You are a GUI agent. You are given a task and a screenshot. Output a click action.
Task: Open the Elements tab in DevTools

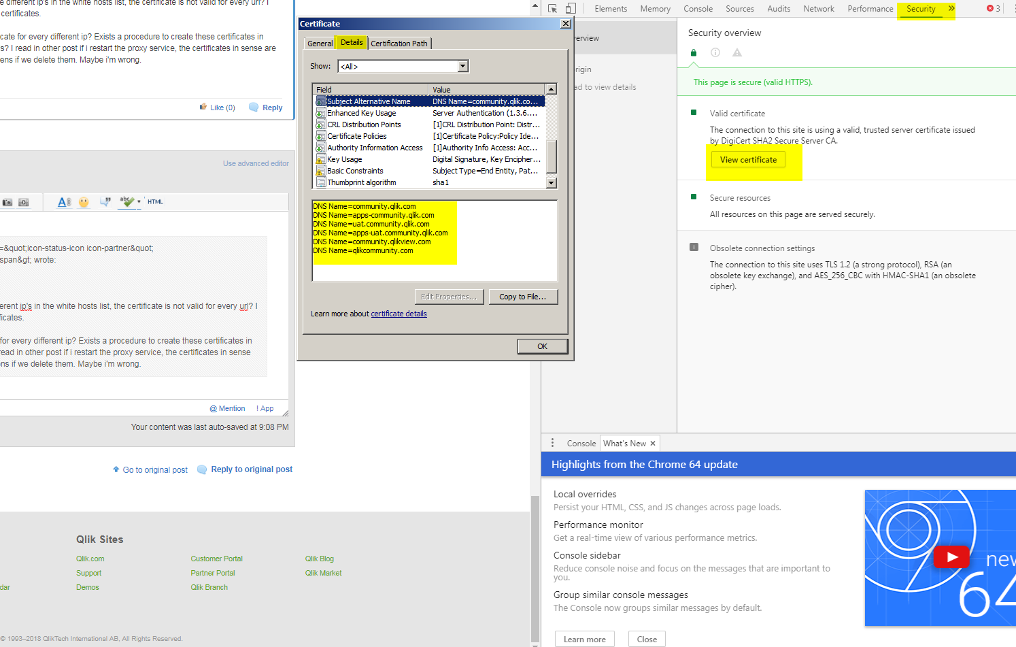(611, 9)
